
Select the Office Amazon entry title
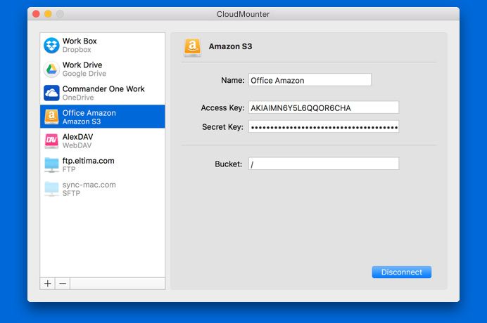[89, 113]
